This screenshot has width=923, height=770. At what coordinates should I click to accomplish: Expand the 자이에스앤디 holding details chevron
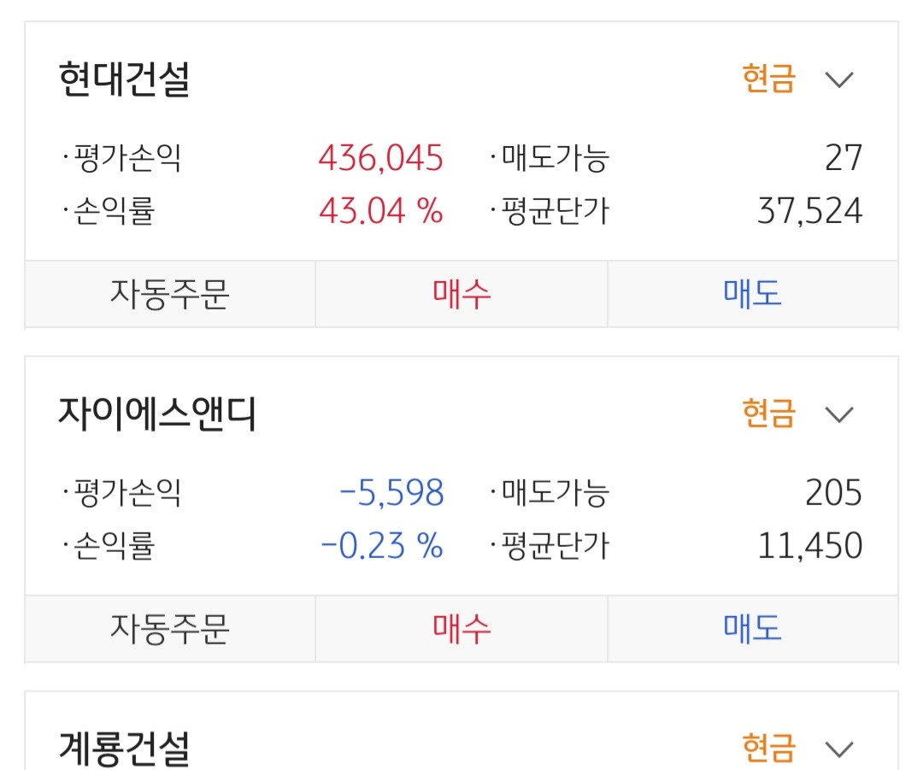click(839, 414)
